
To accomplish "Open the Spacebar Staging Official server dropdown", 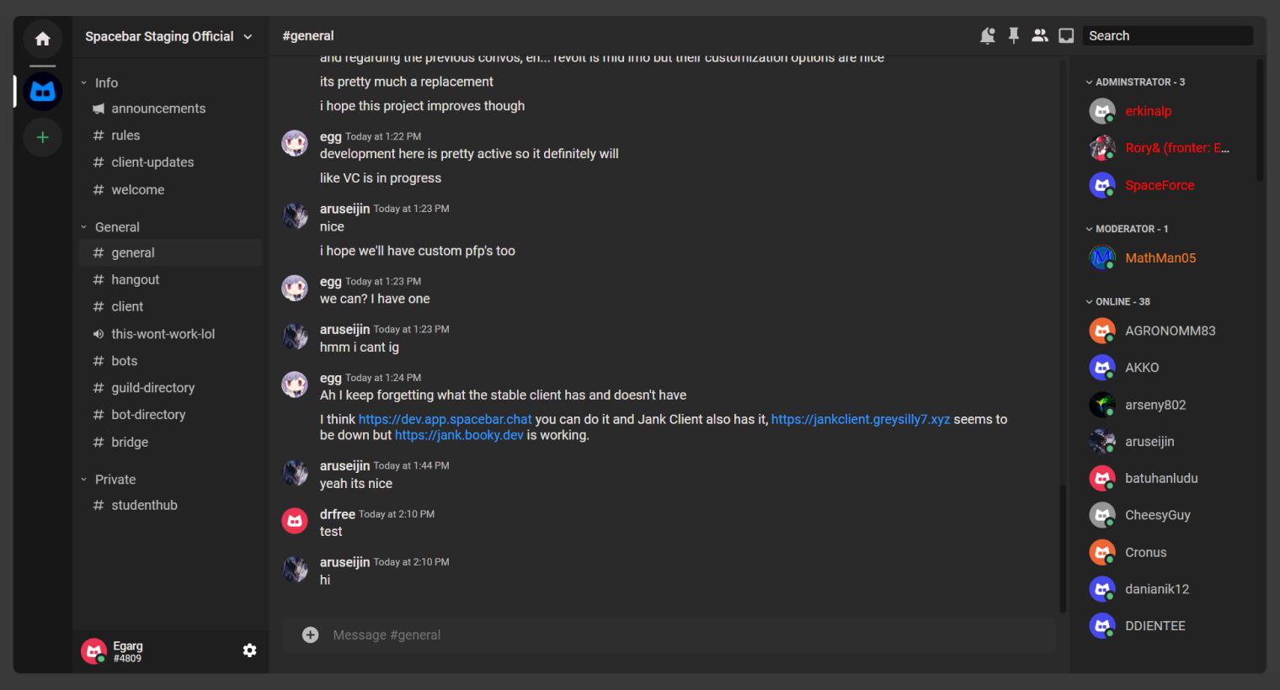I will 169,36.
